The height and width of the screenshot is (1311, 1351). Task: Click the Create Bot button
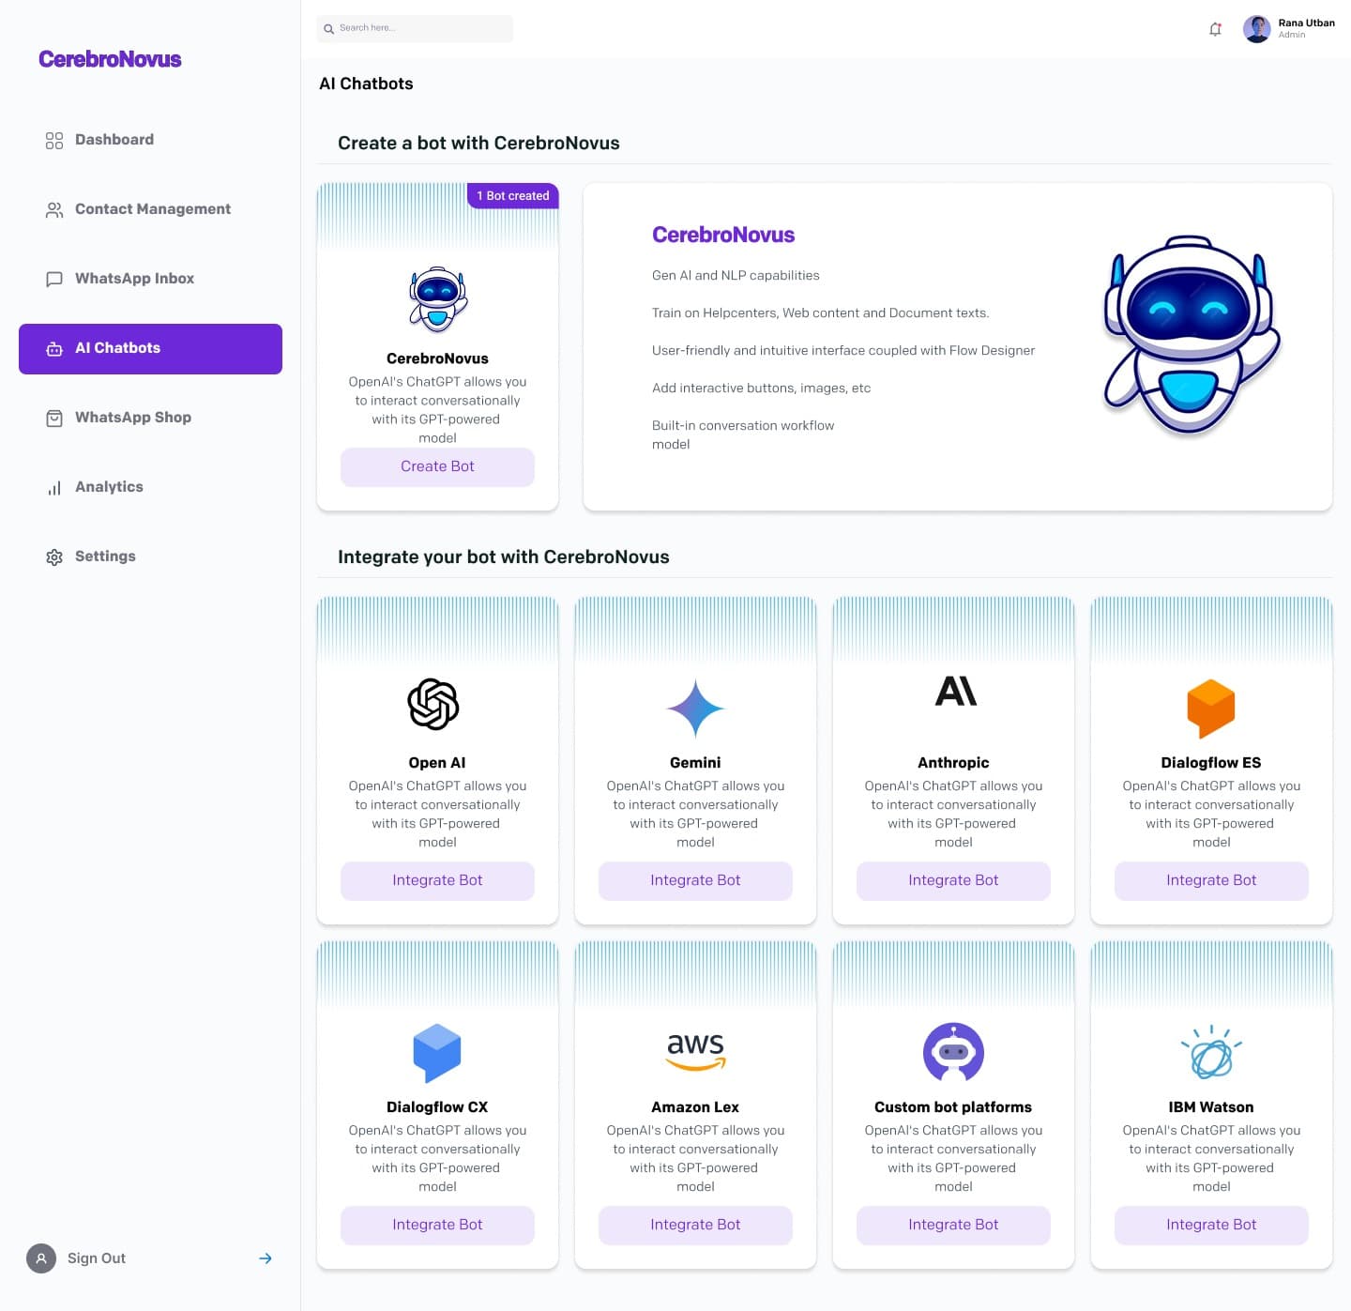[x=437, y=466]
